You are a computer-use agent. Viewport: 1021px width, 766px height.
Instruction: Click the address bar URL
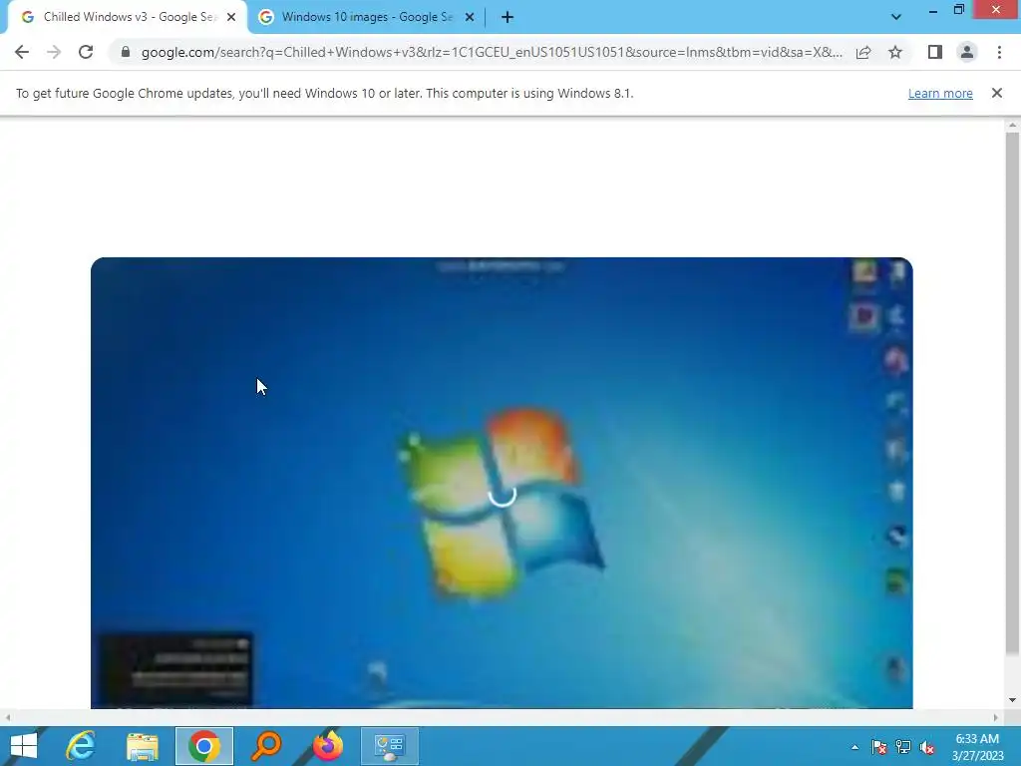(x=492, y=52)
